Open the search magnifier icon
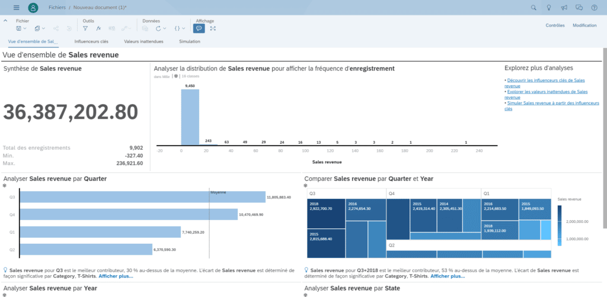The height and width of the screenshot is (297, 607). [x=533, y=7]
